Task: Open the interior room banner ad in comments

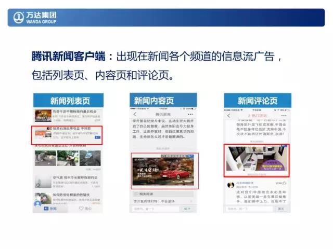Action: [x=257, y=158]
